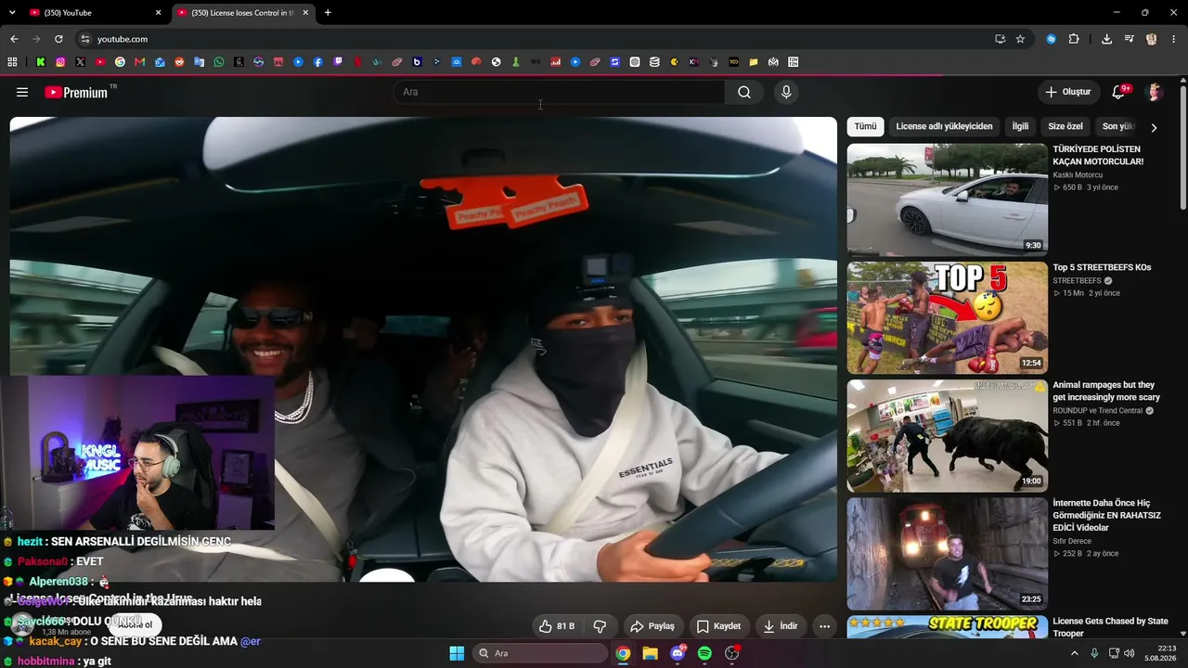
Task: Click the Oluştur create button
Action: (x=1068, y=92)
